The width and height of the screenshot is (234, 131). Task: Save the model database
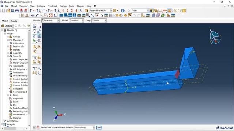[12, 11]
